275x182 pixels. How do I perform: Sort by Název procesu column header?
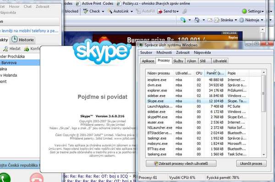pyautogui.click(x=159, y=73)
